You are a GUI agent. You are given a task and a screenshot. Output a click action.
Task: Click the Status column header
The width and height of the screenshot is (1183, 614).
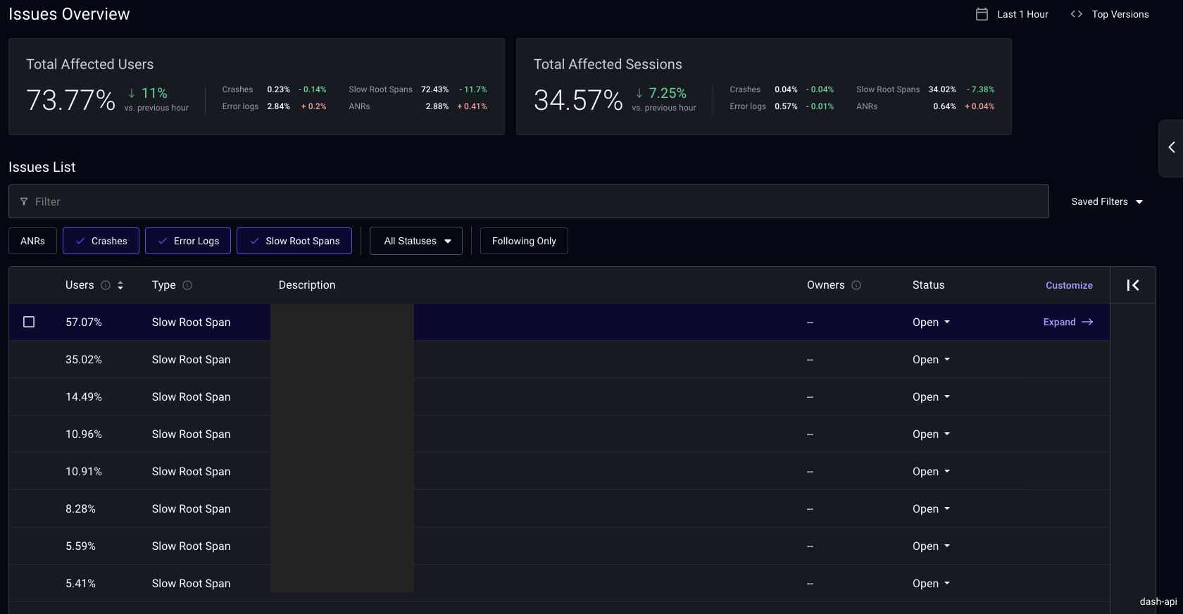click(x=928, y=285)
